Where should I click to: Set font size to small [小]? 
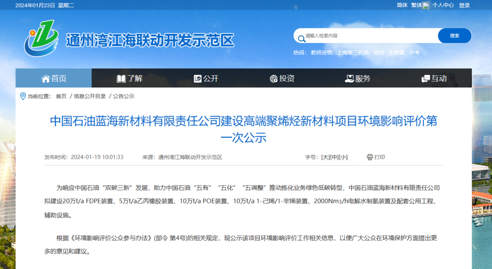pos(343,157)
